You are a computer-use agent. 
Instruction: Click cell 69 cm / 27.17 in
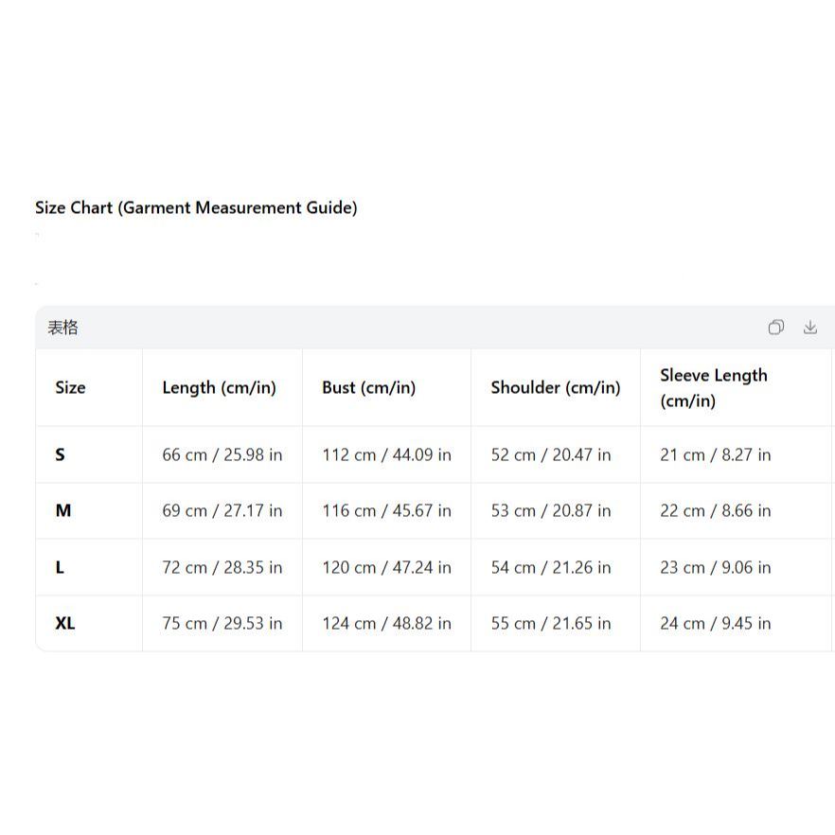[222, 510]
